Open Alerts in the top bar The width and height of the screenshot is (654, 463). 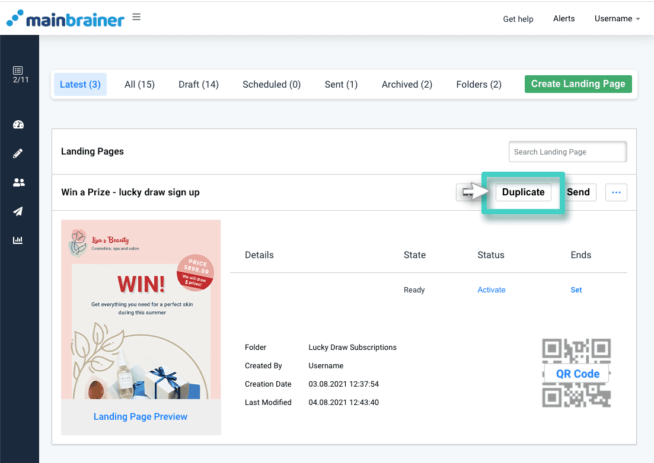tap(564, 19)
